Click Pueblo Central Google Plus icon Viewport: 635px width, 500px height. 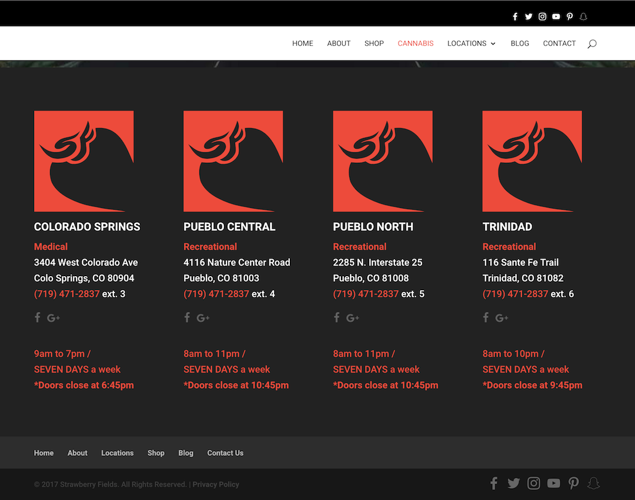click(x=203, y=318)
